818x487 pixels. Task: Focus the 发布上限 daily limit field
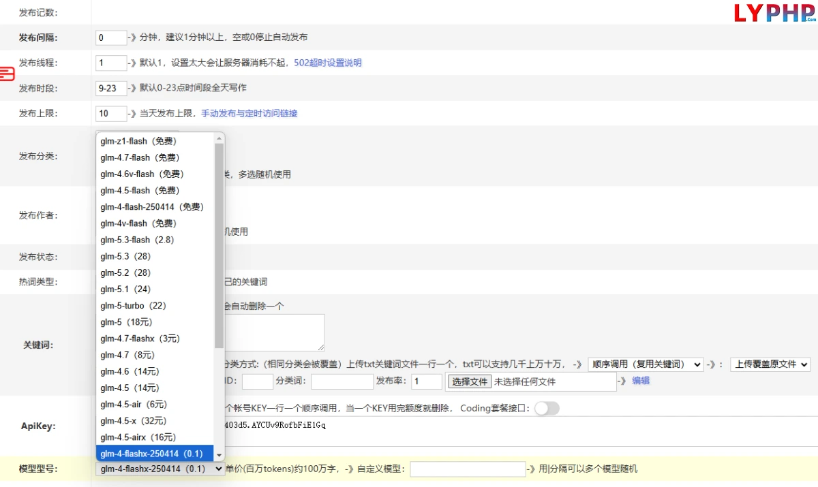(x=112, y=113)
